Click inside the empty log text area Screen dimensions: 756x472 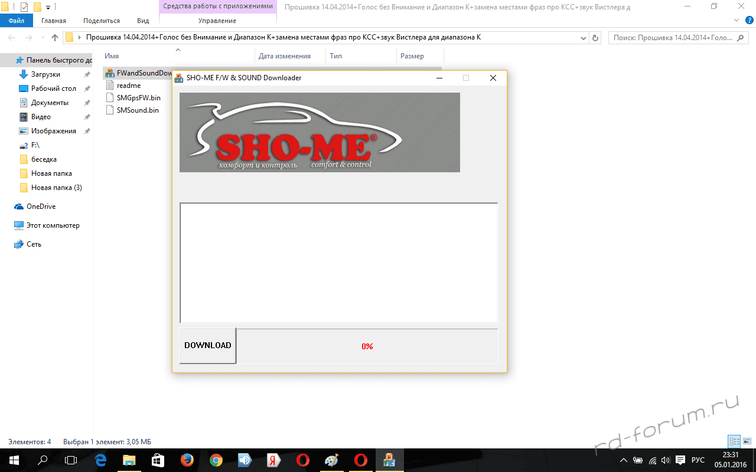338,263
